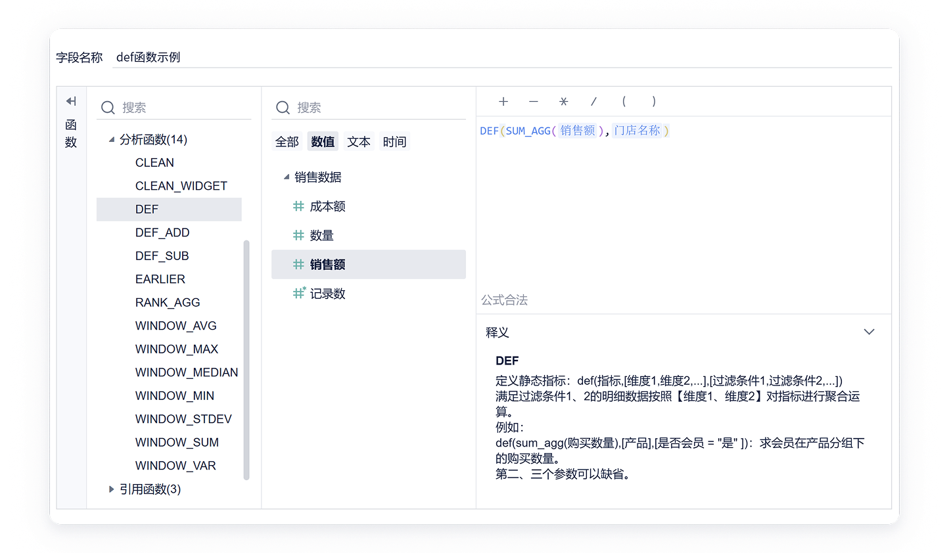This screenshot has width=949, height=553.
Task: Insert the left parenthesis
Action: (x=624, y=101)
